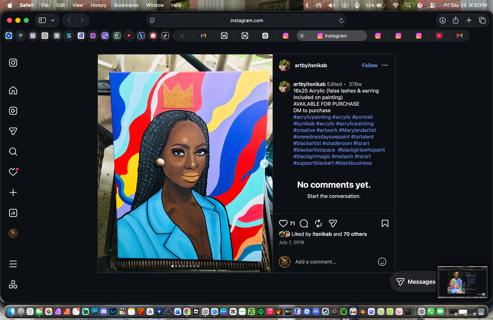Open the Window menu
493x320 pixels.
click(x=155, y=5)
